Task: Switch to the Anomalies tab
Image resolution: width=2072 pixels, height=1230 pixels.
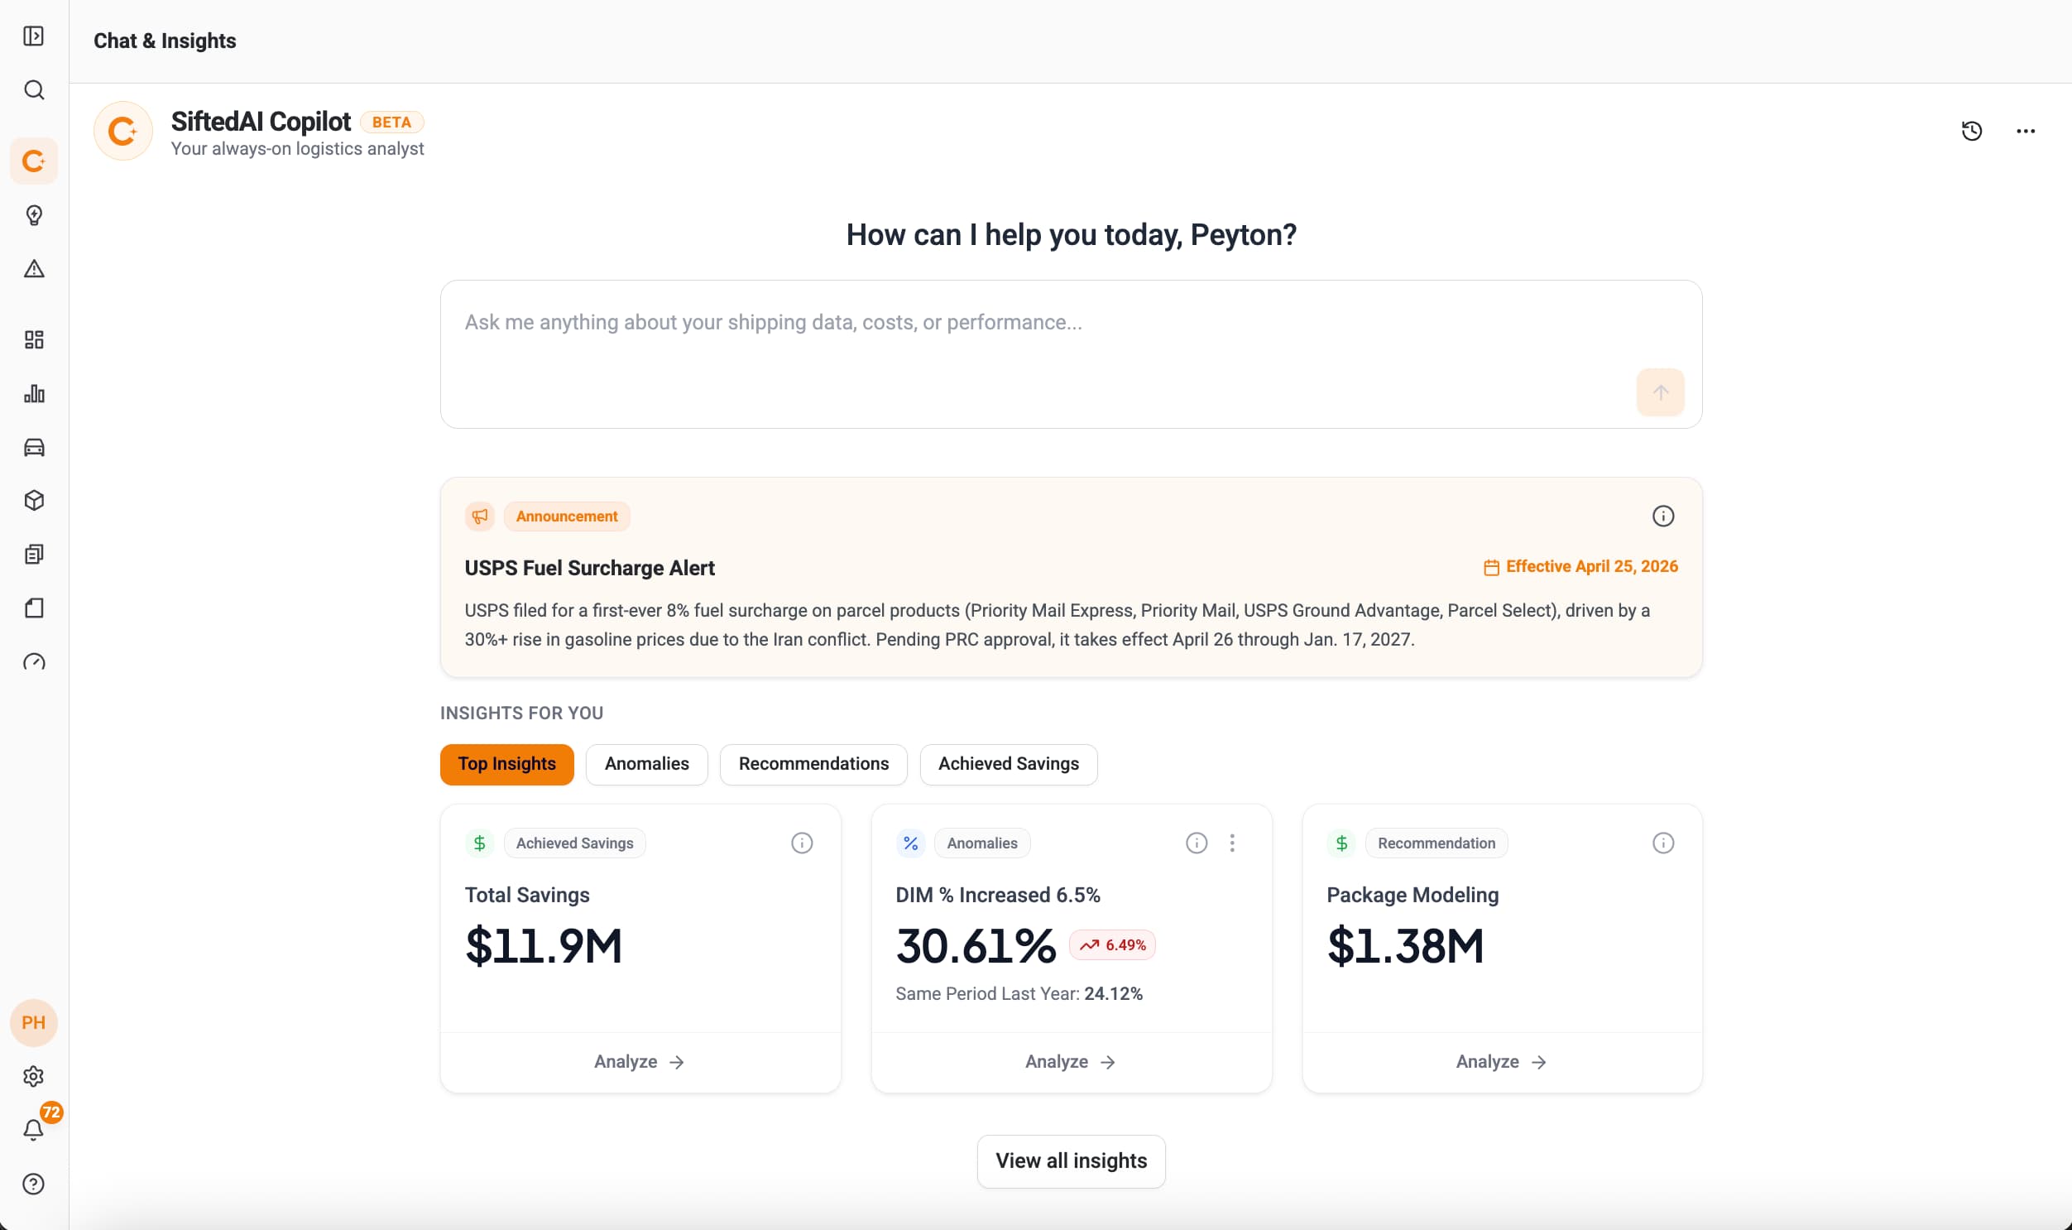Action: click(646, 763)
